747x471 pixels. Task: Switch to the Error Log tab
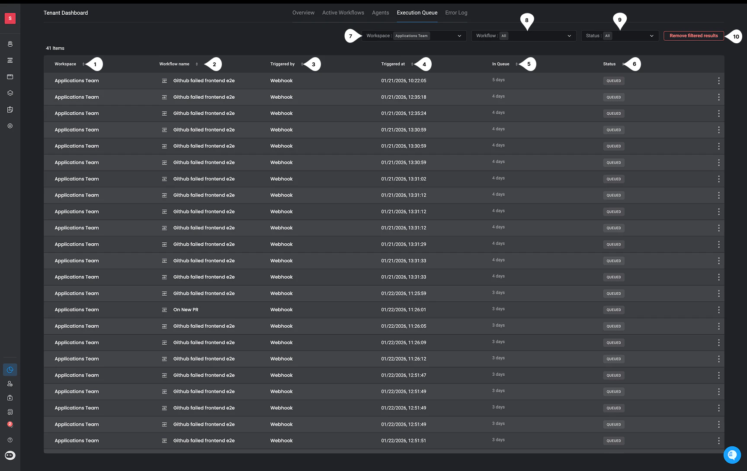click(x=456, y=13)
